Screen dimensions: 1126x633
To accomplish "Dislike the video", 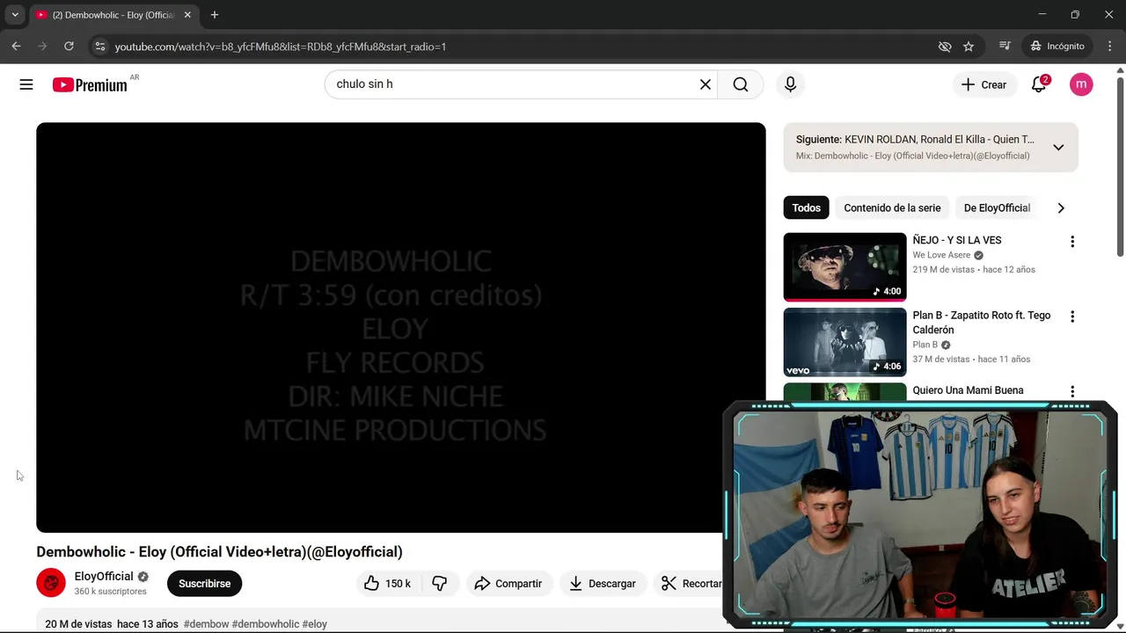I will pyautogui.click(x=440, y=584).
